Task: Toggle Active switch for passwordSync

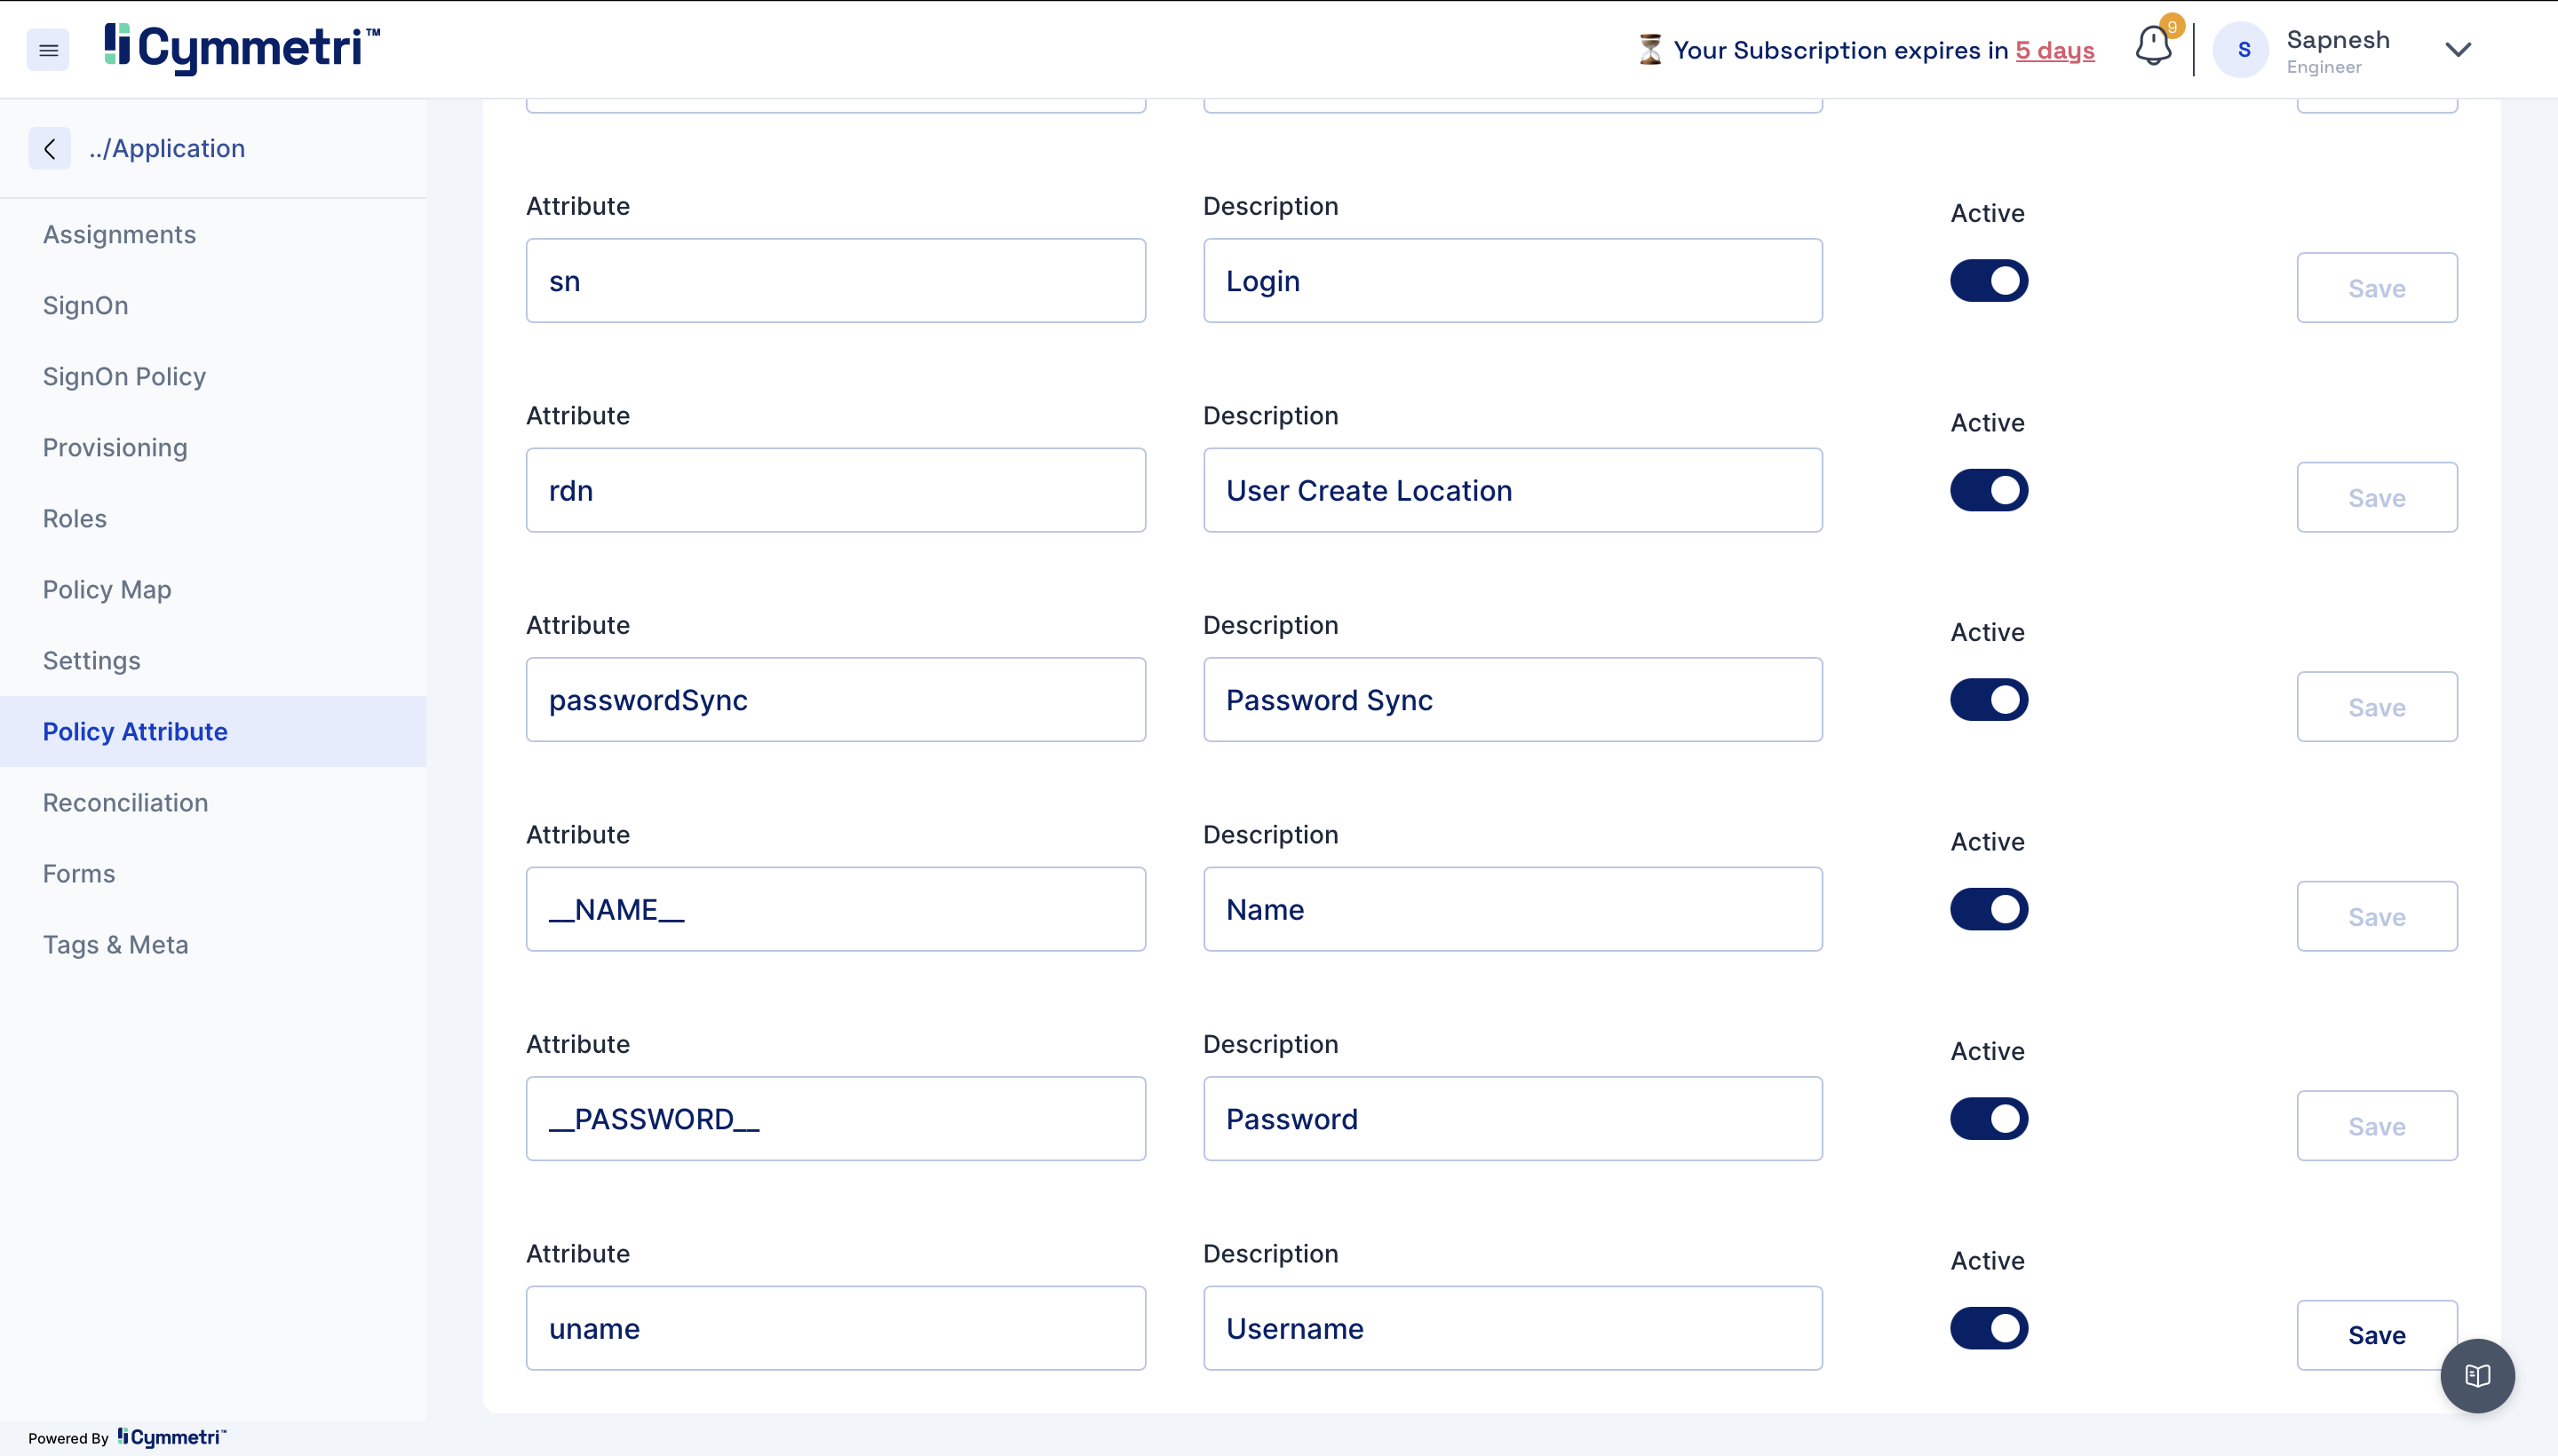Action: tap(1989, 700)
